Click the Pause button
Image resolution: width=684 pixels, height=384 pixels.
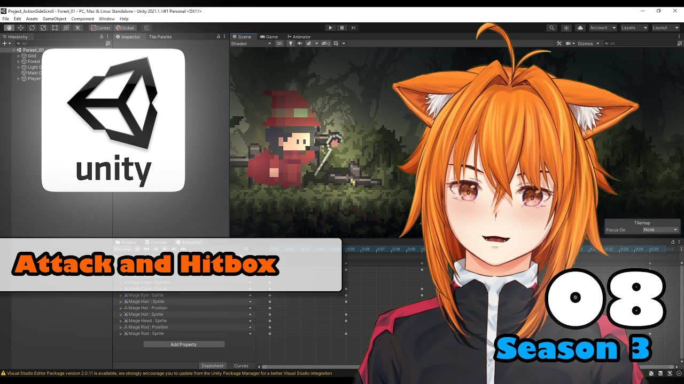click(x=342, y=28)
